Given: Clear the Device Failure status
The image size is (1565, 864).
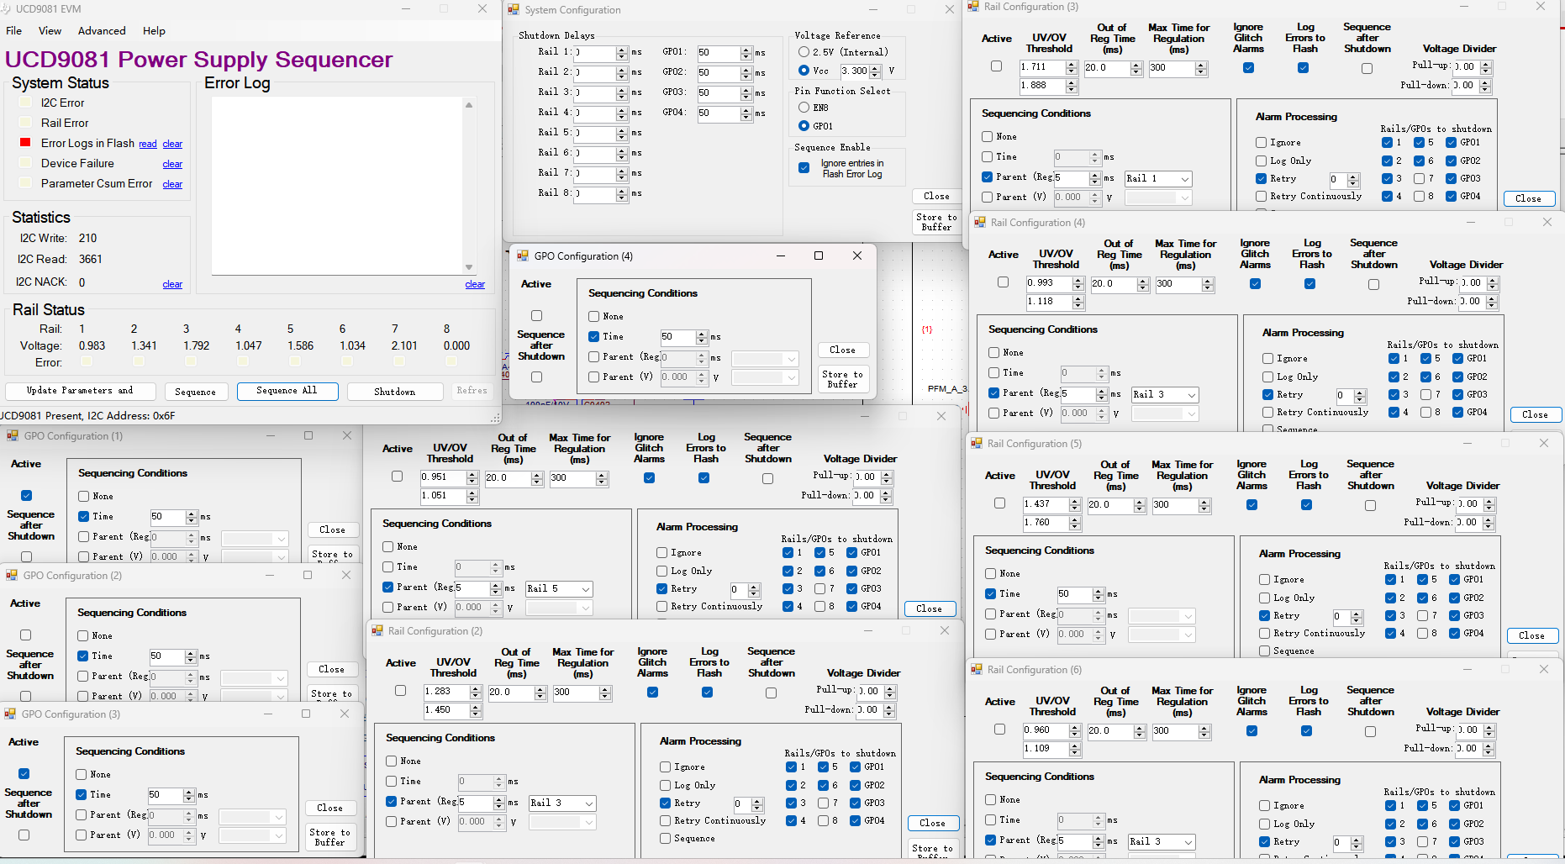Looking at the screenshot, I should (x=172, y=165).
